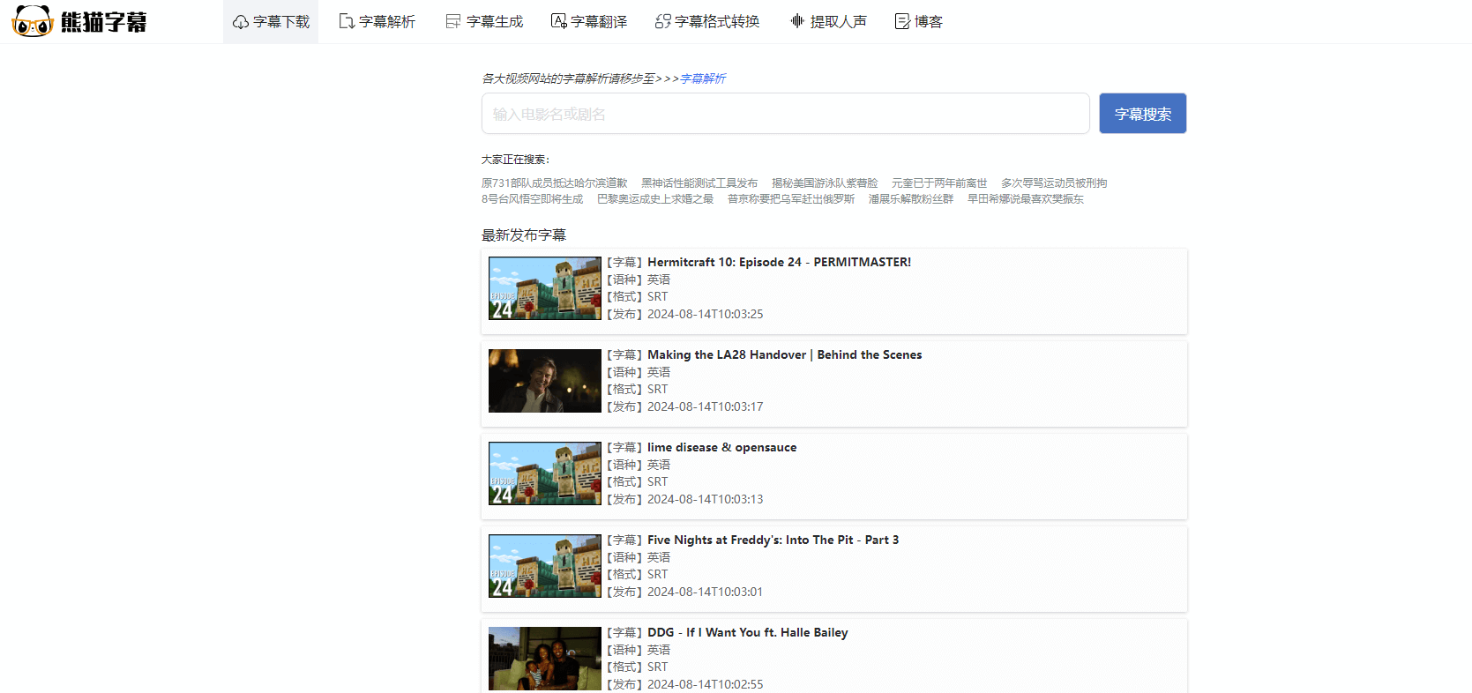Click the panda logo icon

[x=33, y=21]
